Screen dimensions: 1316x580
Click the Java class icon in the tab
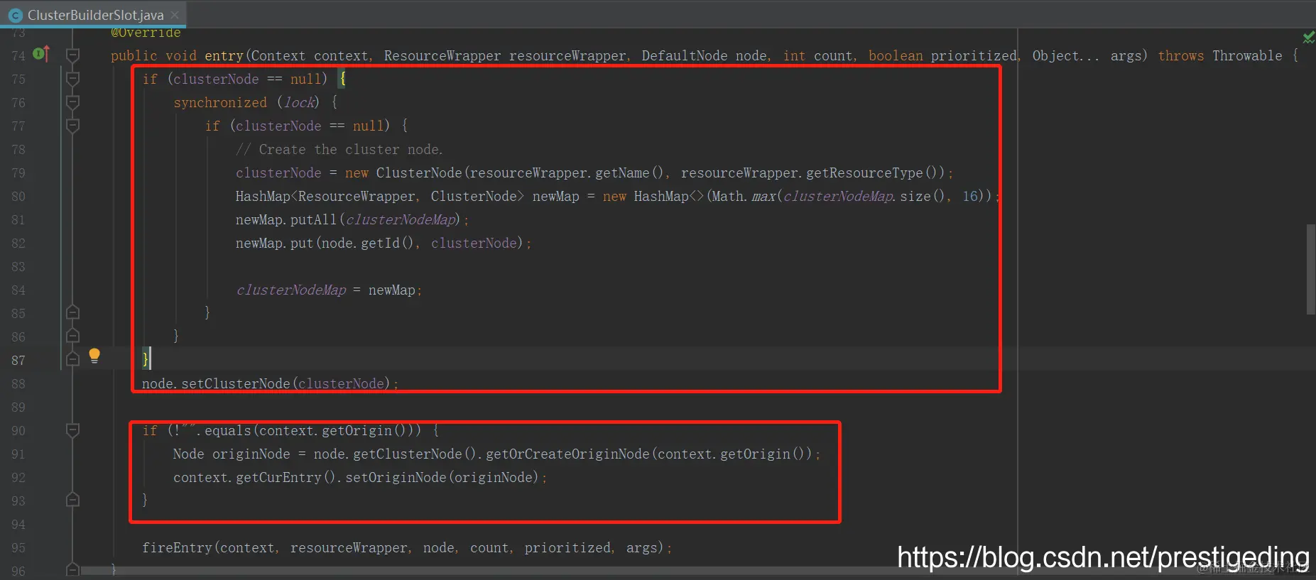(16, 15)
